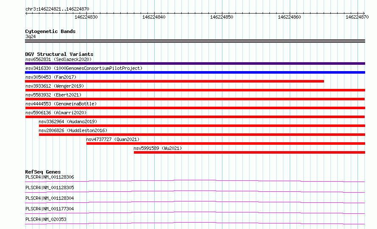Viewport: 377px width, 229px height.
Task: Click the chr3:146224821..146224870 region label
Action: 57,9
